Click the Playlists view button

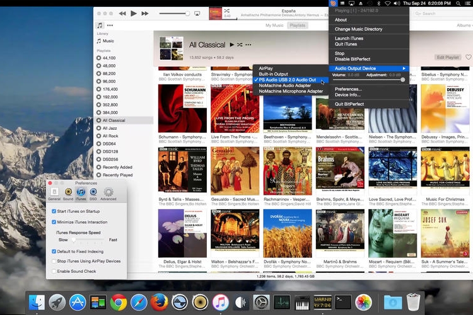pyautogui.click(x=298, y=25)
